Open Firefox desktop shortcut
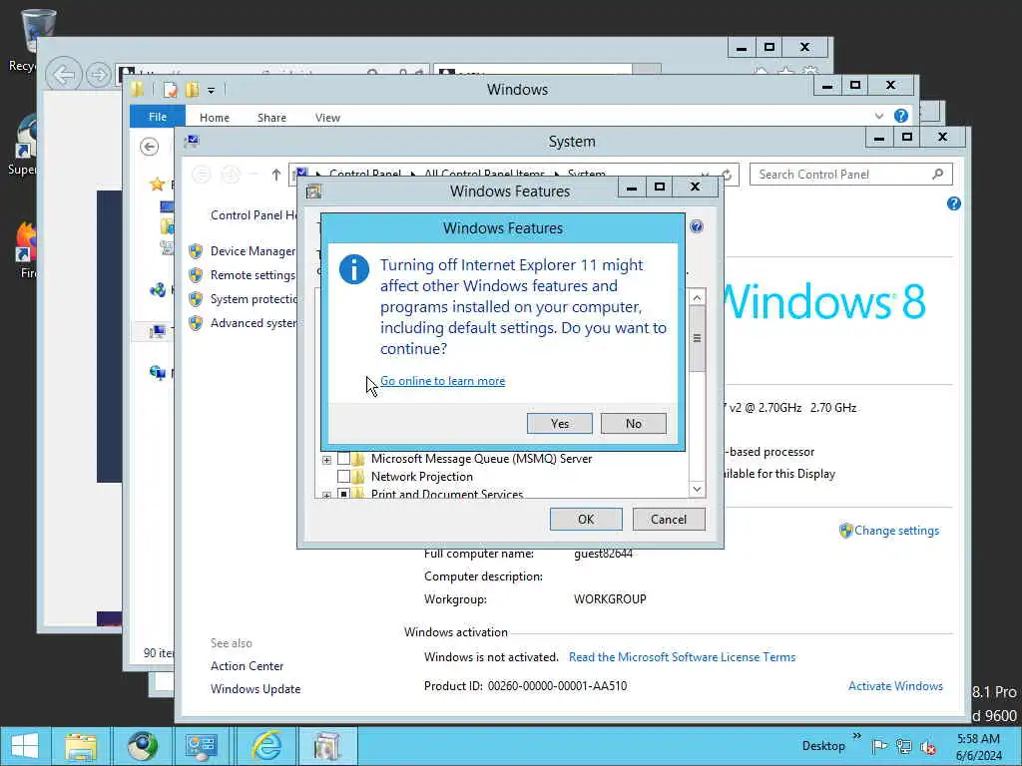1022x766 pixels. [27, 250]
